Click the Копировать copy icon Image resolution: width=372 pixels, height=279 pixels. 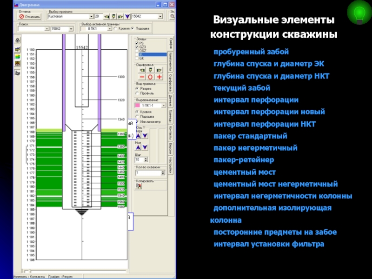139,186
